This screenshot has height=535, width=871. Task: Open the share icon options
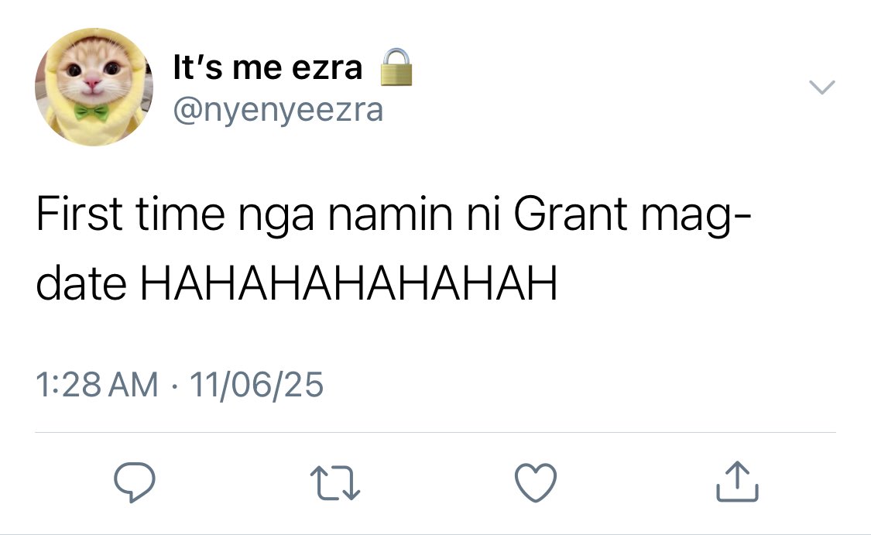click(x=737, y=481)
